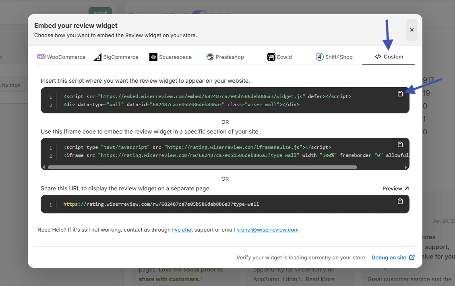Click the Read More link in background review

tap(320, 279)
